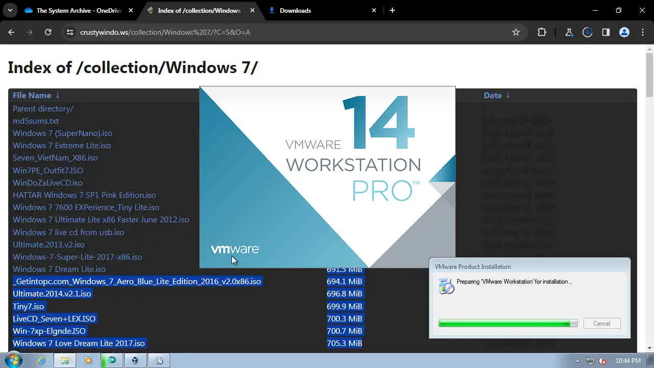Screen dimensions: 654x368
Task: Download Windows 7 Extreme Lite.iso
Action: 62,145
